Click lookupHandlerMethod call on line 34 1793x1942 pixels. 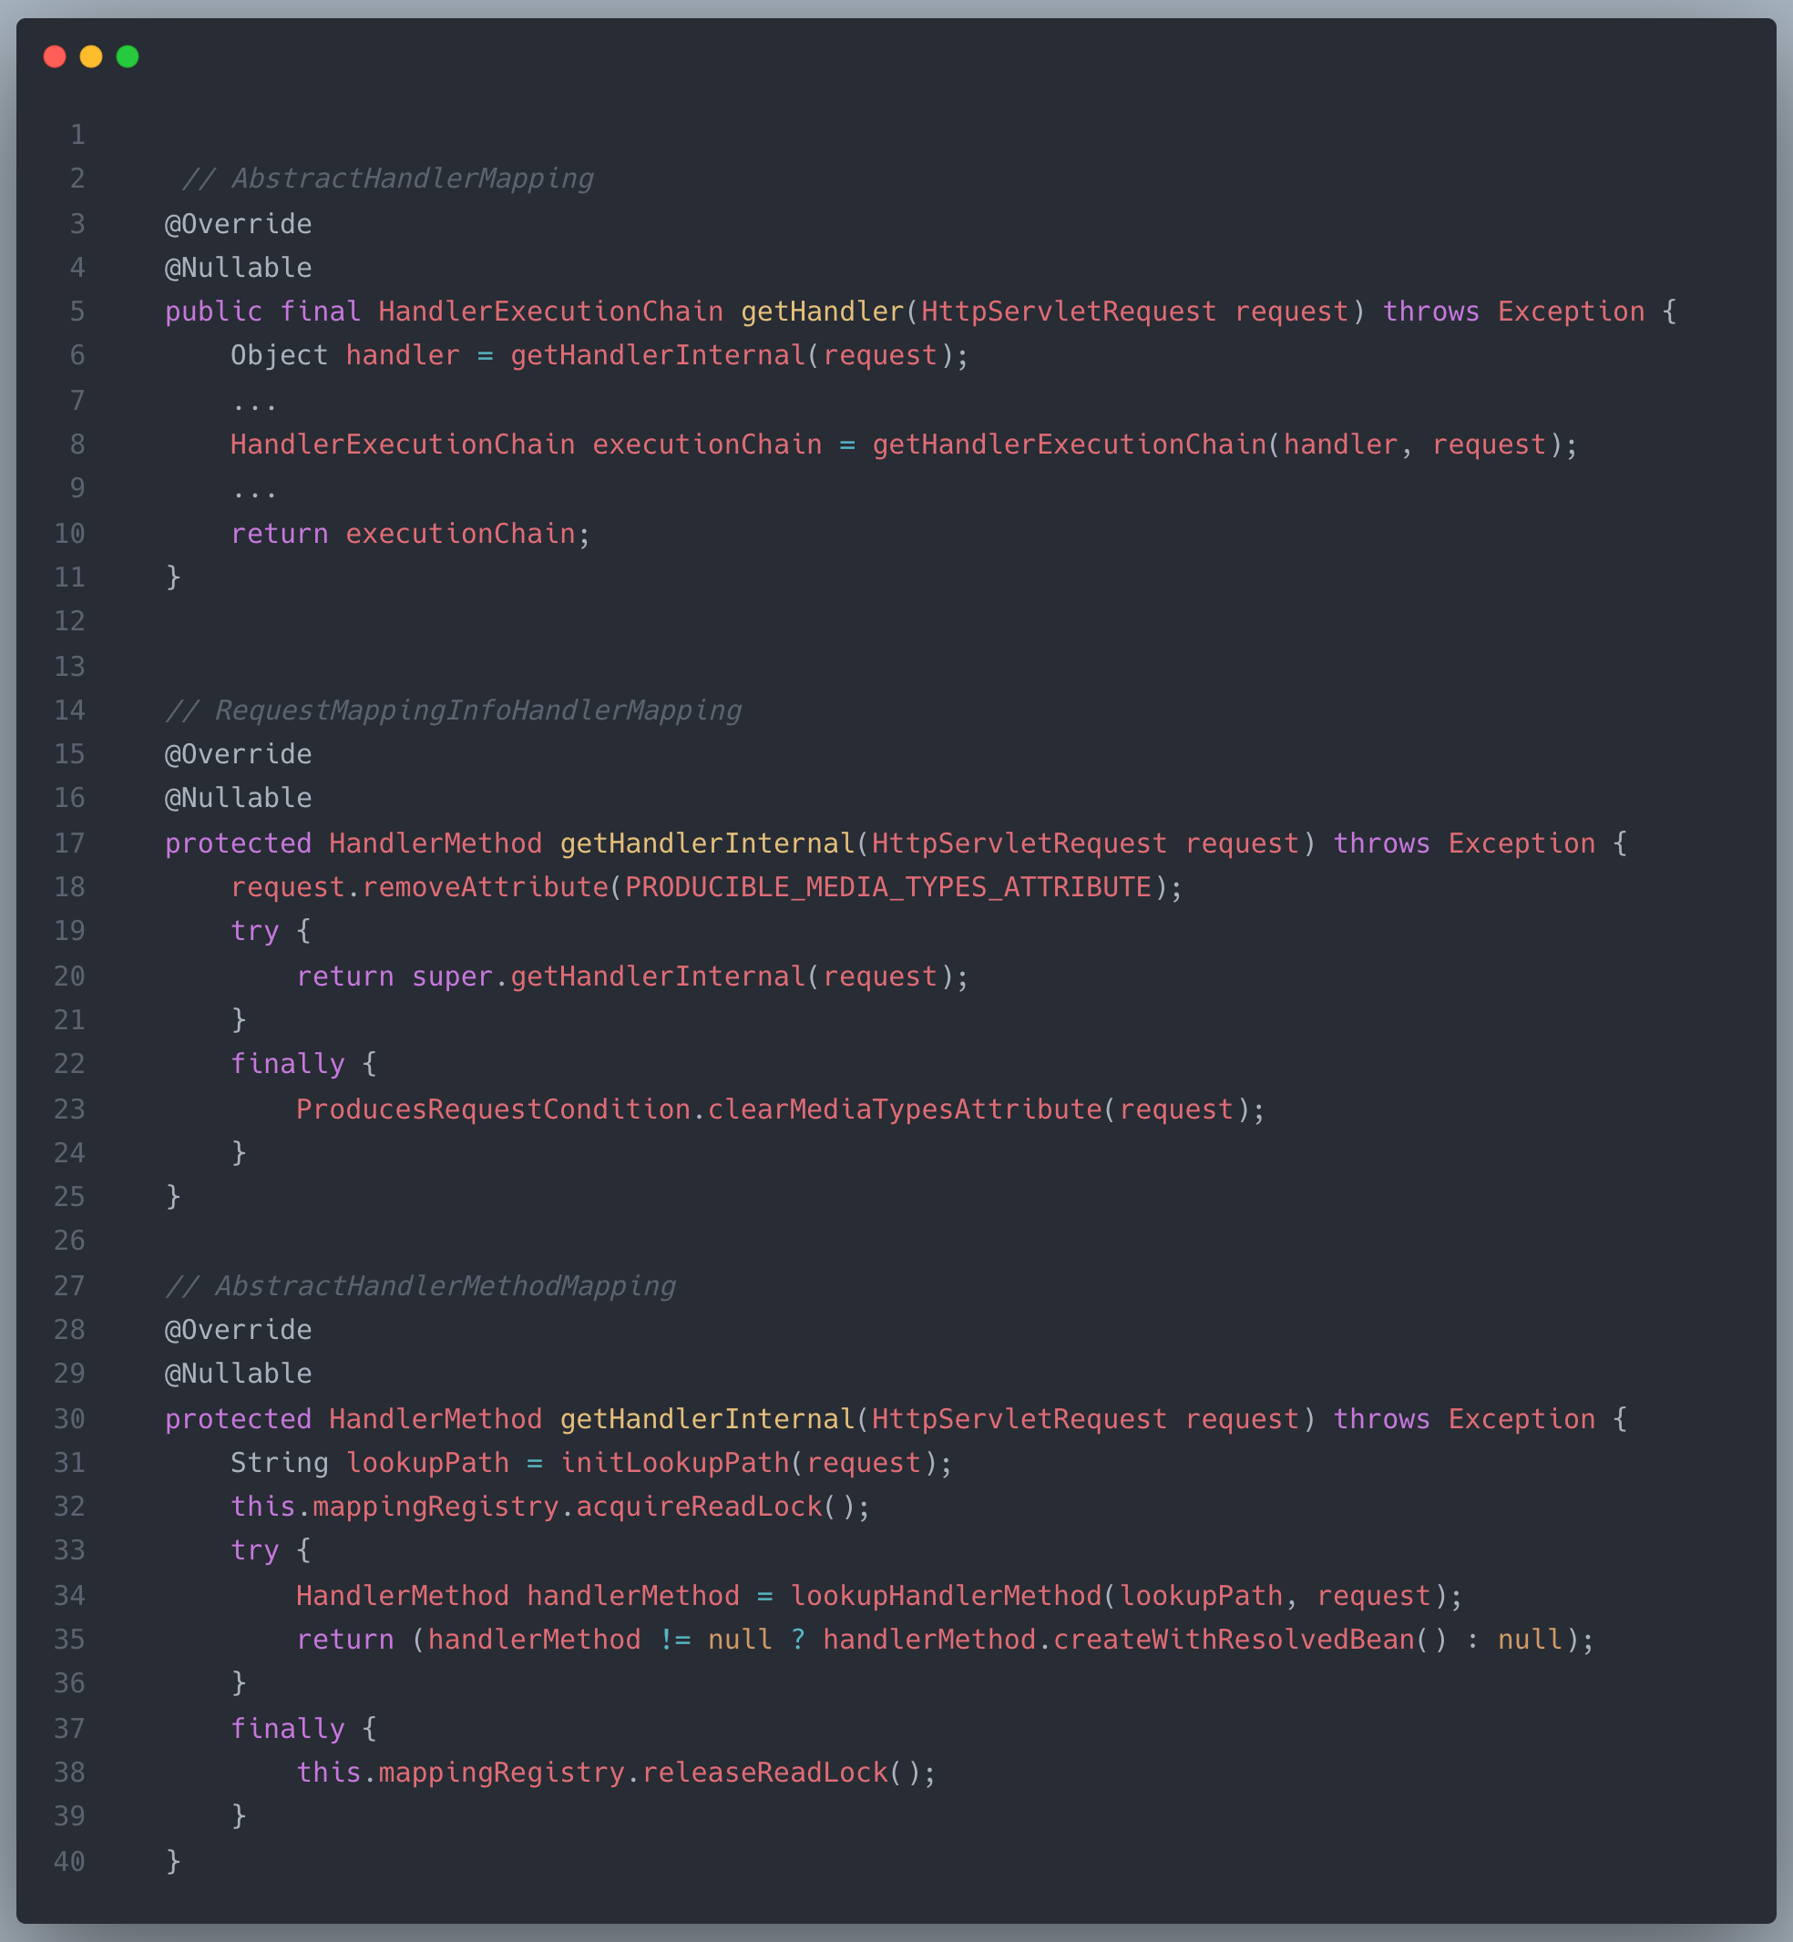click(946, 1595)
